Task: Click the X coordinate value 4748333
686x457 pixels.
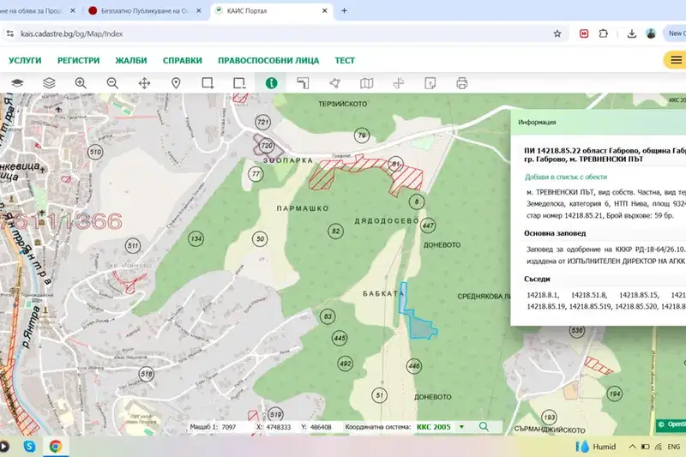Action: (278, 427)
